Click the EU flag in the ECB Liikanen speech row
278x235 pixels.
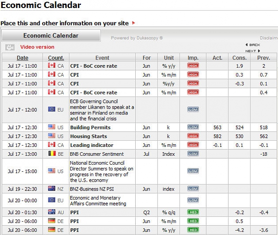52,109
